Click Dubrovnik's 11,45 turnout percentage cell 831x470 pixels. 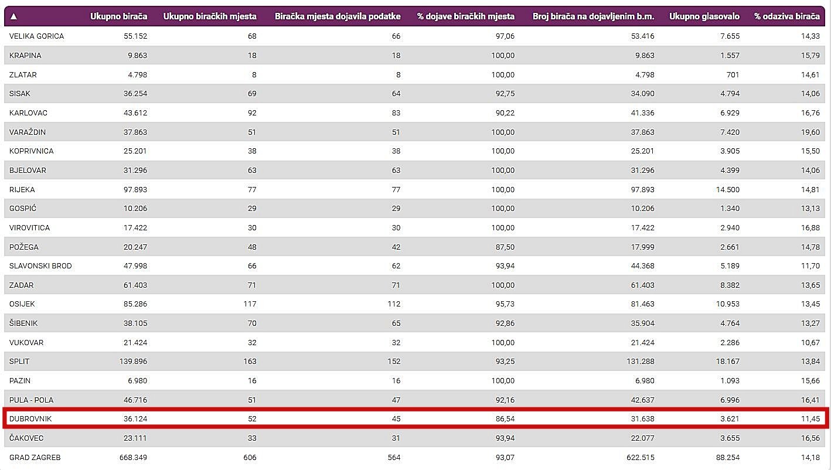(x=811, y=419)
